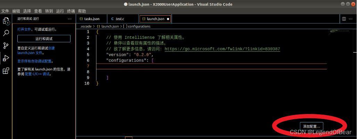
Task: Open the 运行 menu
Action: 60,11
